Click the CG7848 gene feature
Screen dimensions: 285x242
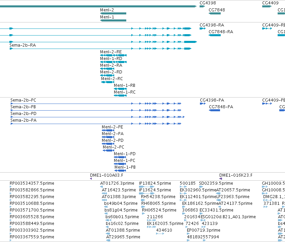[x=214, y=13]
